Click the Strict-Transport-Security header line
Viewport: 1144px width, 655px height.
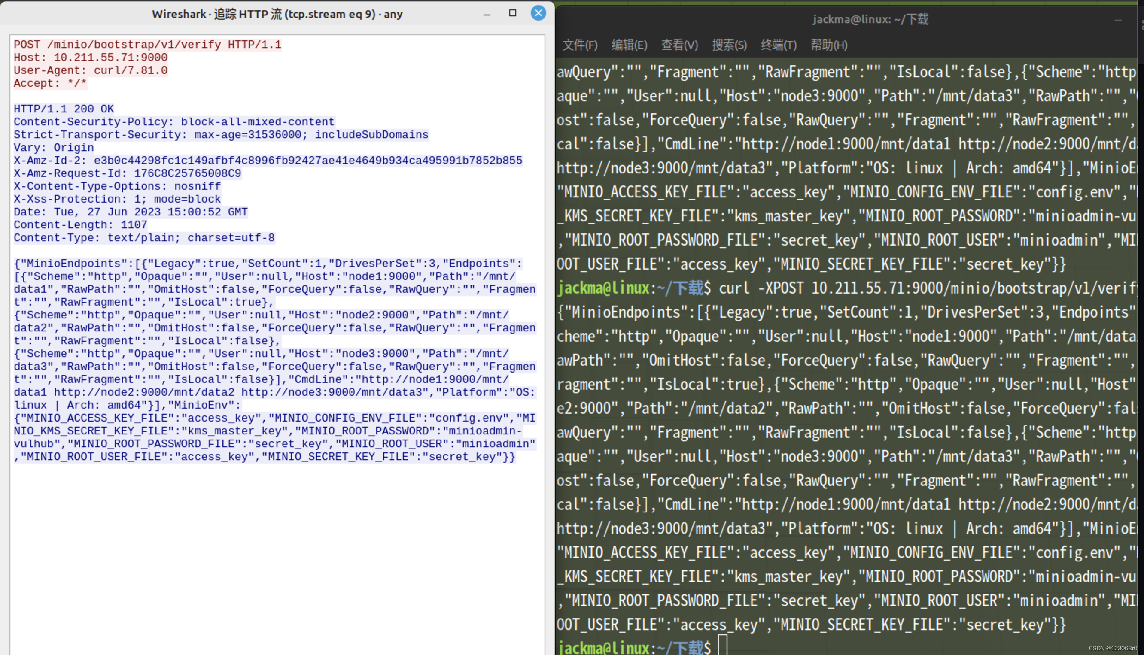coord(221,134)
